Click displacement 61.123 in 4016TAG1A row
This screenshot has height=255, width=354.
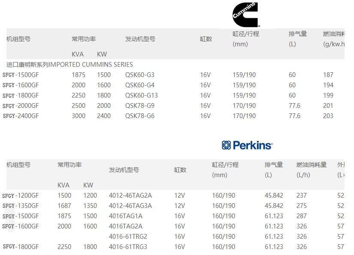[x=274, y=216]
